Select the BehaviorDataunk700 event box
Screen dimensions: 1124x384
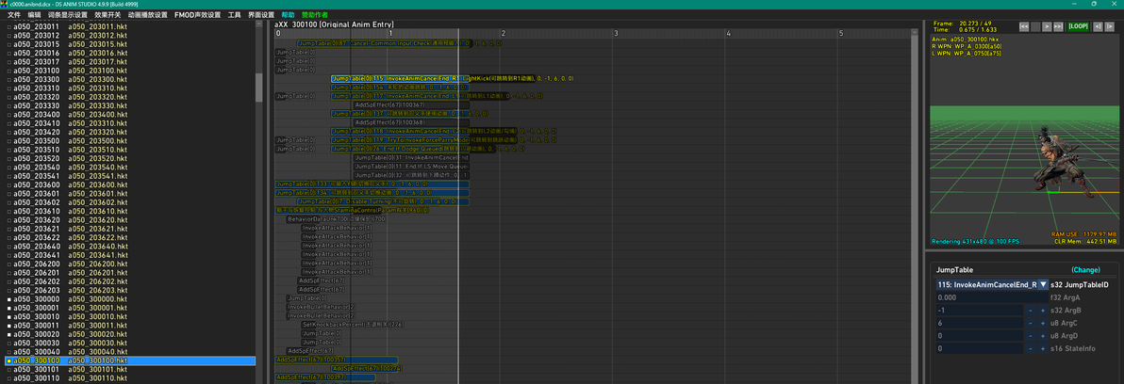336,219
